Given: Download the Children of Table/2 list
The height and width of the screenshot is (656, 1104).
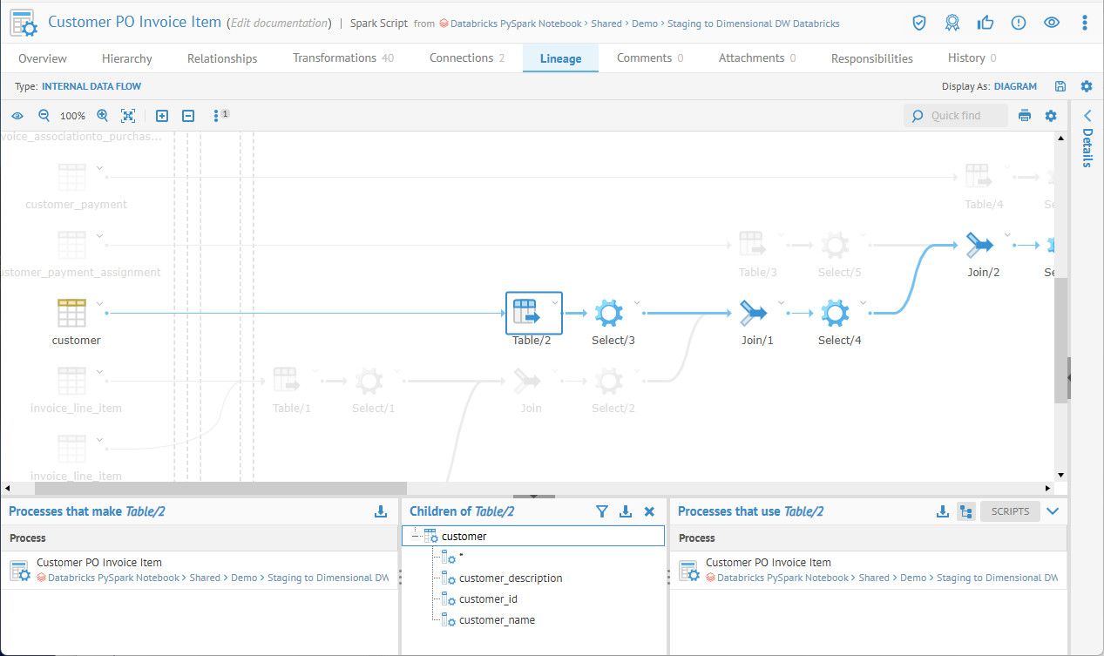Looking at the screenshot, I should [625, 511].
